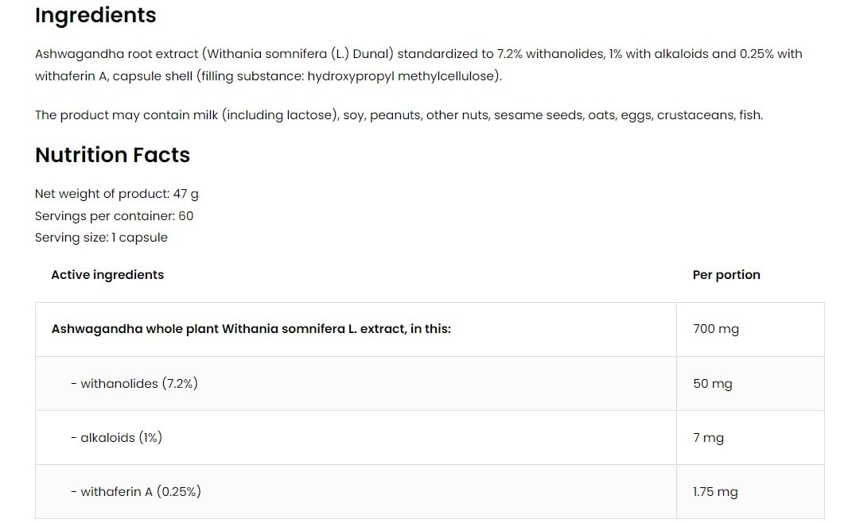Click the Per portion column header
The height and width of the screenshot is (523, 852).
pyautogui.click(x=726, y=275)
